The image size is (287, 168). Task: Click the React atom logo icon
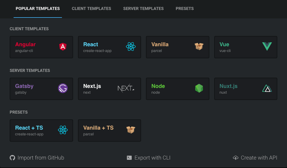tap(131, 47)
